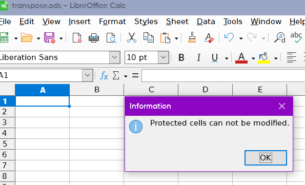
Task: Copy selection with the copy icon
Action: point(149,37)
